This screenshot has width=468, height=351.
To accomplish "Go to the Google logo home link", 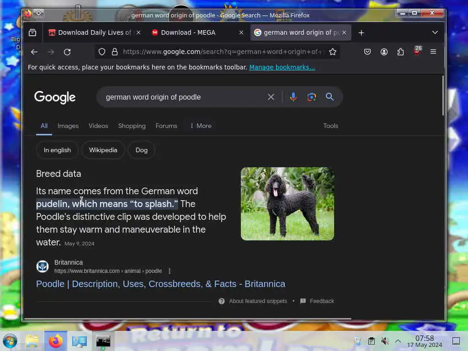I will point(55,97).
